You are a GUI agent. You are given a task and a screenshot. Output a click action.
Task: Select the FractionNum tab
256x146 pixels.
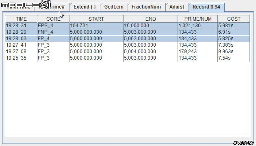146,7
